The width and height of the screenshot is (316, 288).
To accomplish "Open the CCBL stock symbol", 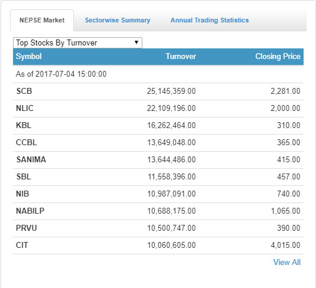I will pos(27,142).
